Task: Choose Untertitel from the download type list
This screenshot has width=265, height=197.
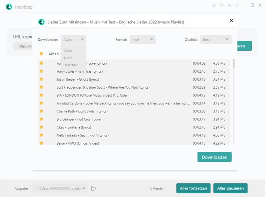Action: pyautogui.click(x=70, y=65)
